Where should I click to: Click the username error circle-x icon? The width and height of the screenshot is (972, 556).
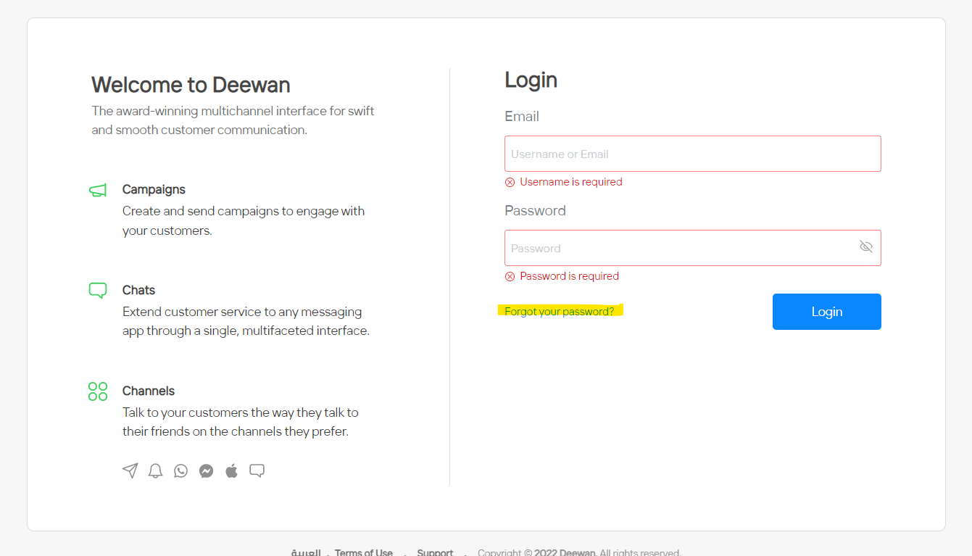pos(510,182)
